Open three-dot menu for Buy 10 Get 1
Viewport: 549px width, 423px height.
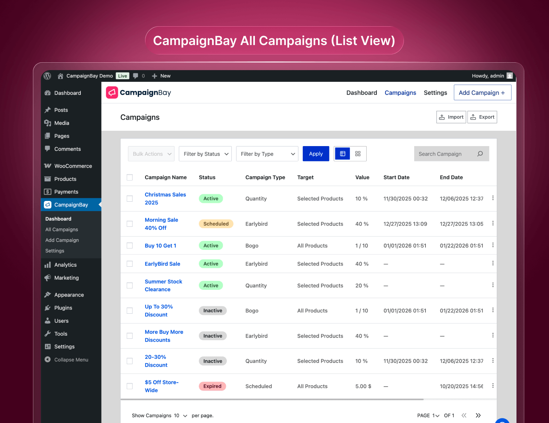[493, 245]
